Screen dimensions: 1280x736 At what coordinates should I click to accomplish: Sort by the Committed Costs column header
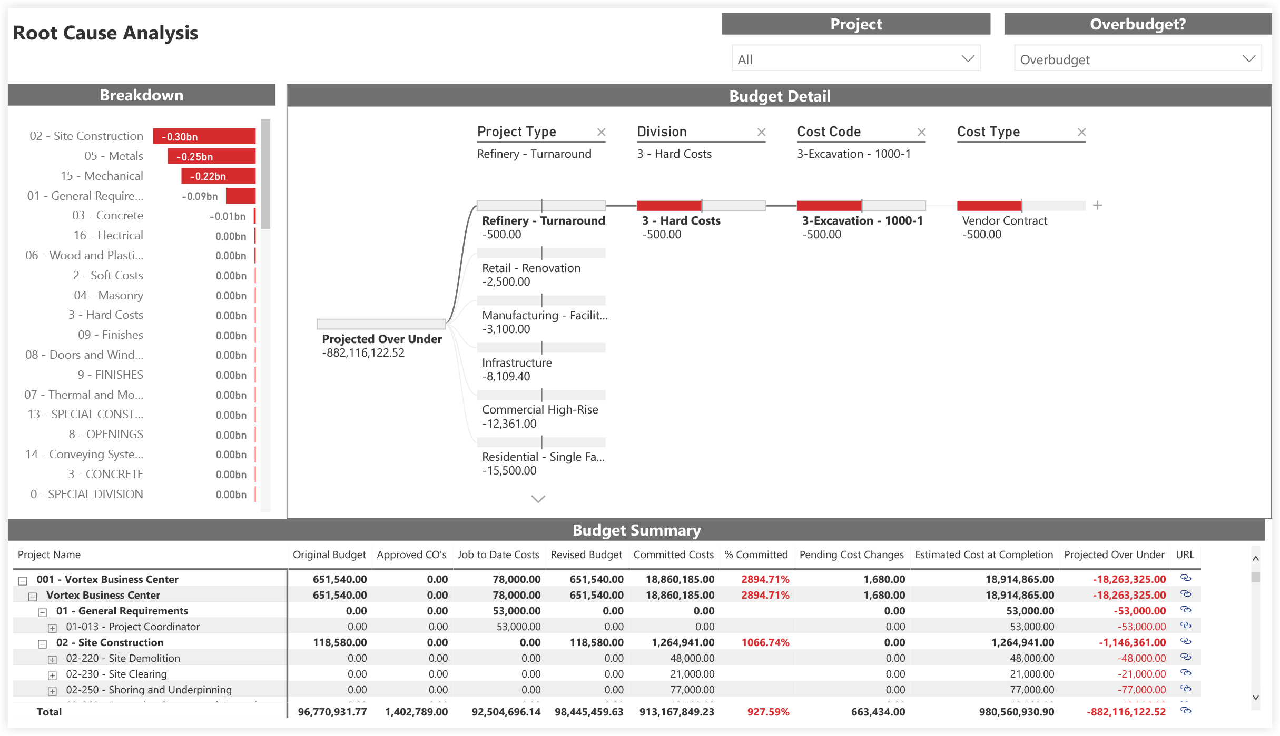click(x=673, y=554)
